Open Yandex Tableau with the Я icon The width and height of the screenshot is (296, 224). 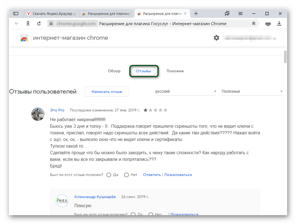[28, 23]
